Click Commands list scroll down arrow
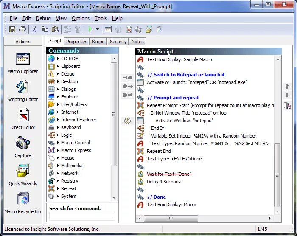Image resolution: width=297 pixels, height=236 pixels. (x=114, y=197)
